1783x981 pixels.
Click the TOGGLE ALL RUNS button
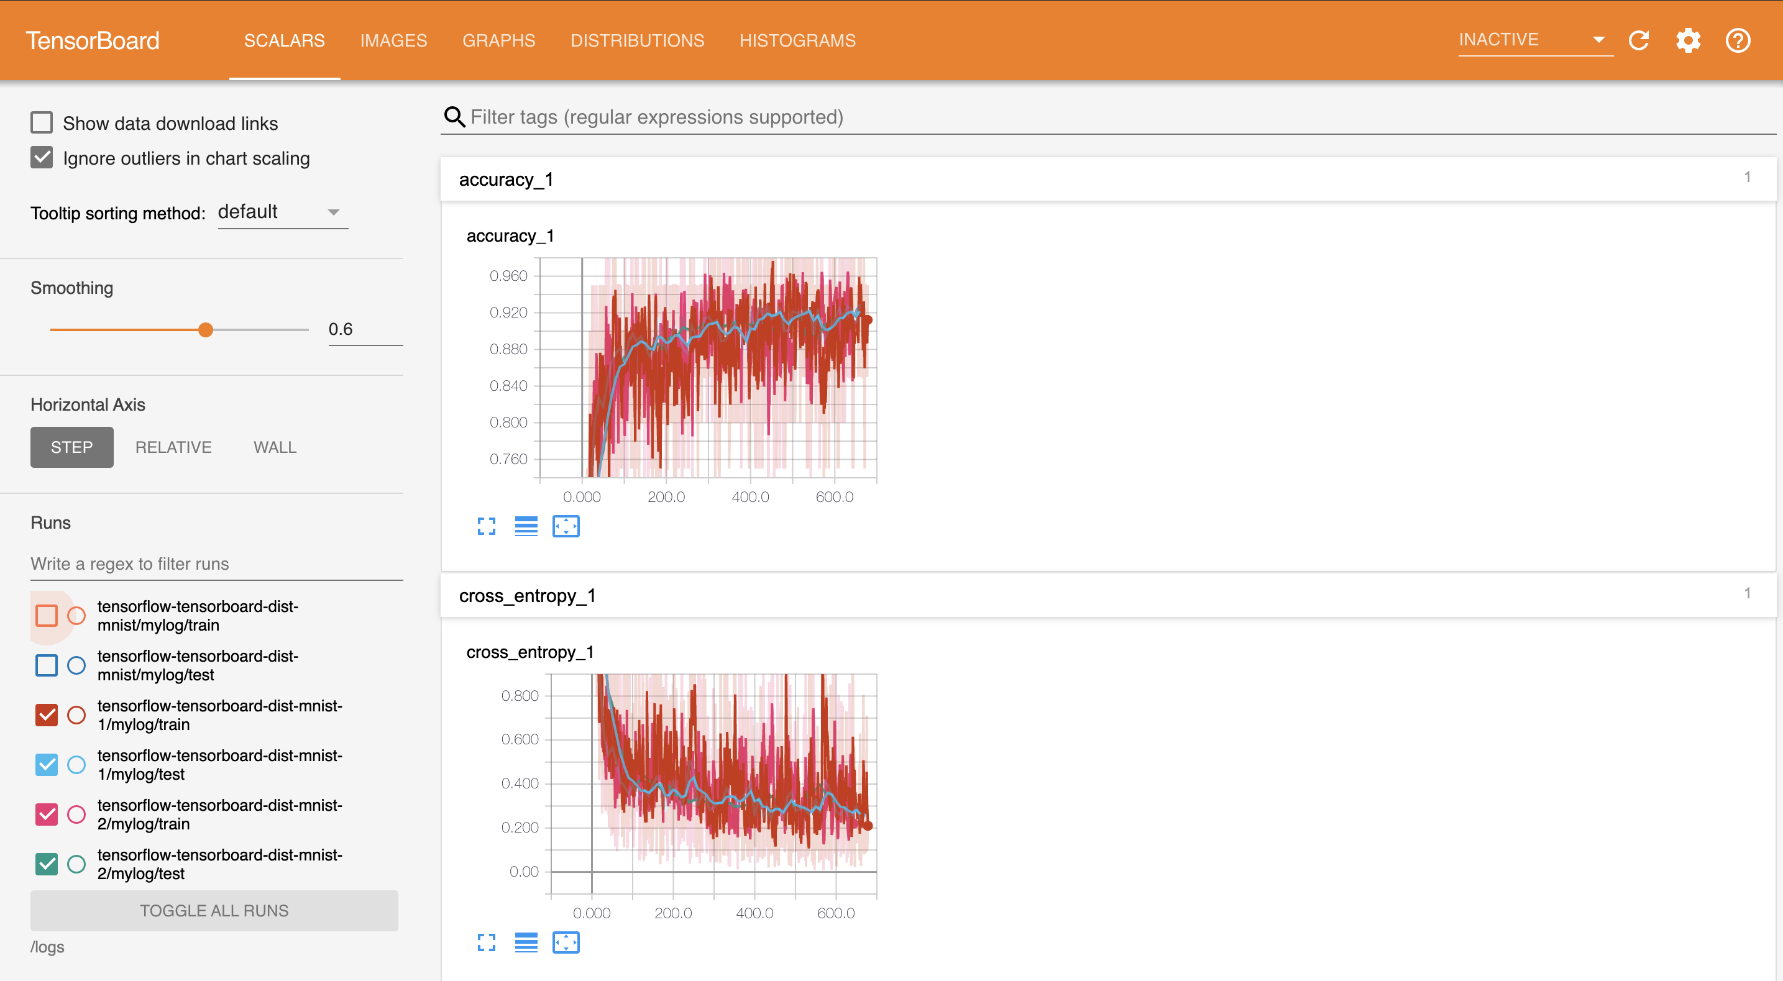point(214,910)
